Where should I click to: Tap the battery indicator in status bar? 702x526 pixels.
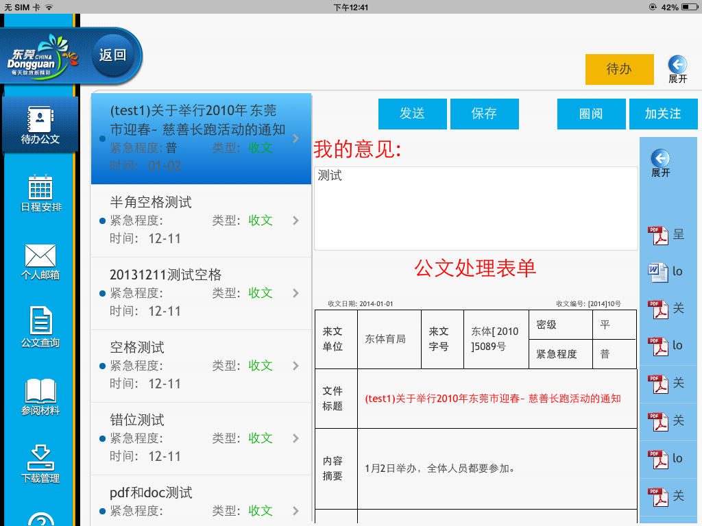click(x=690, y=7)
